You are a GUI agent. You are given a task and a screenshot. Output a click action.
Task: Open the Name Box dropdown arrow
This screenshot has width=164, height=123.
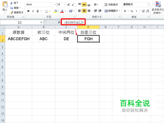(41, 22)
